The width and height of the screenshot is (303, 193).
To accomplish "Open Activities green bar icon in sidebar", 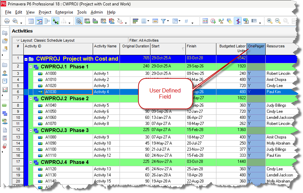I will point(4,105).
